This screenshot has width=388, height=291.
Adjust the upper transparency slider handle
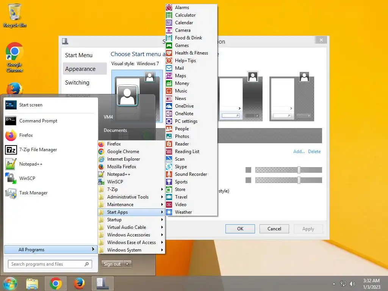[299, 170]
